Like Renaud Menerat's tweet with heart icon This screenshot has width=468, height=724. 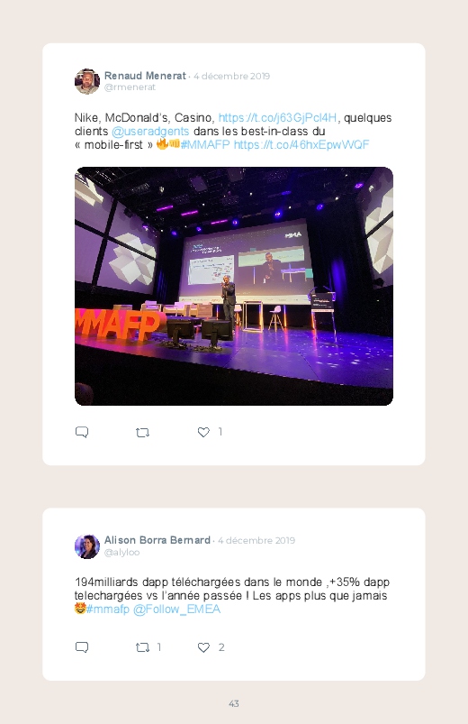click(x=203, y=432)
